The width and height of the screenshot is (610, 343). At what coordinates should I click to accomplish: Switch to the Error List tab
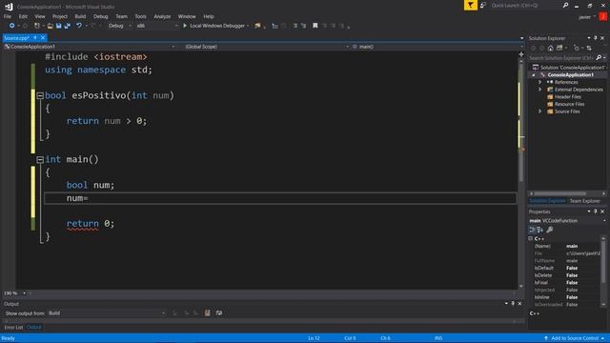pyautogui.click(x=13, y=328)
